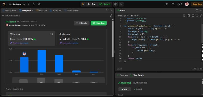The height and width of the screenshot is (97, 203).
Task: Click the Test Result panel scrollbar
Action: 202,82
